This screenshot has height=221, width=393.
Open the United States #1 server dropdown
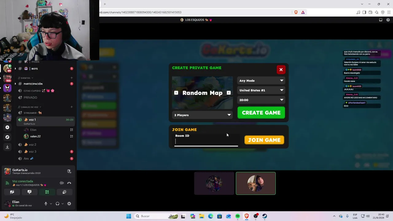click(261, 90)
